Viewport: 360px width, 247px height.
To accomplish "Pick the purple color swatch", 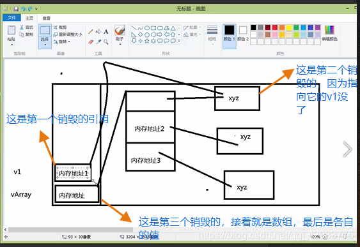I will click(x=318, y=27).
